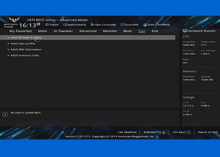Click the TUF logo in top-left corner
The width and height of the screenshot is (220, 157).
(x=14, y=21)
